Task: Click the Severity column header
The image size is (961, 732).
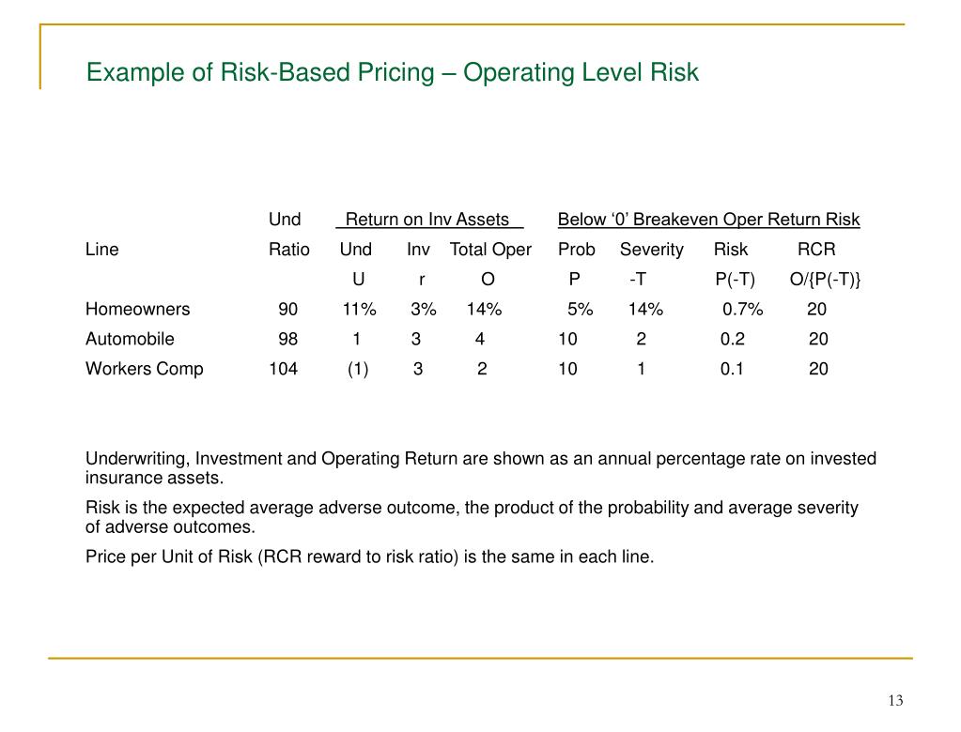Action: coord(652,250)
